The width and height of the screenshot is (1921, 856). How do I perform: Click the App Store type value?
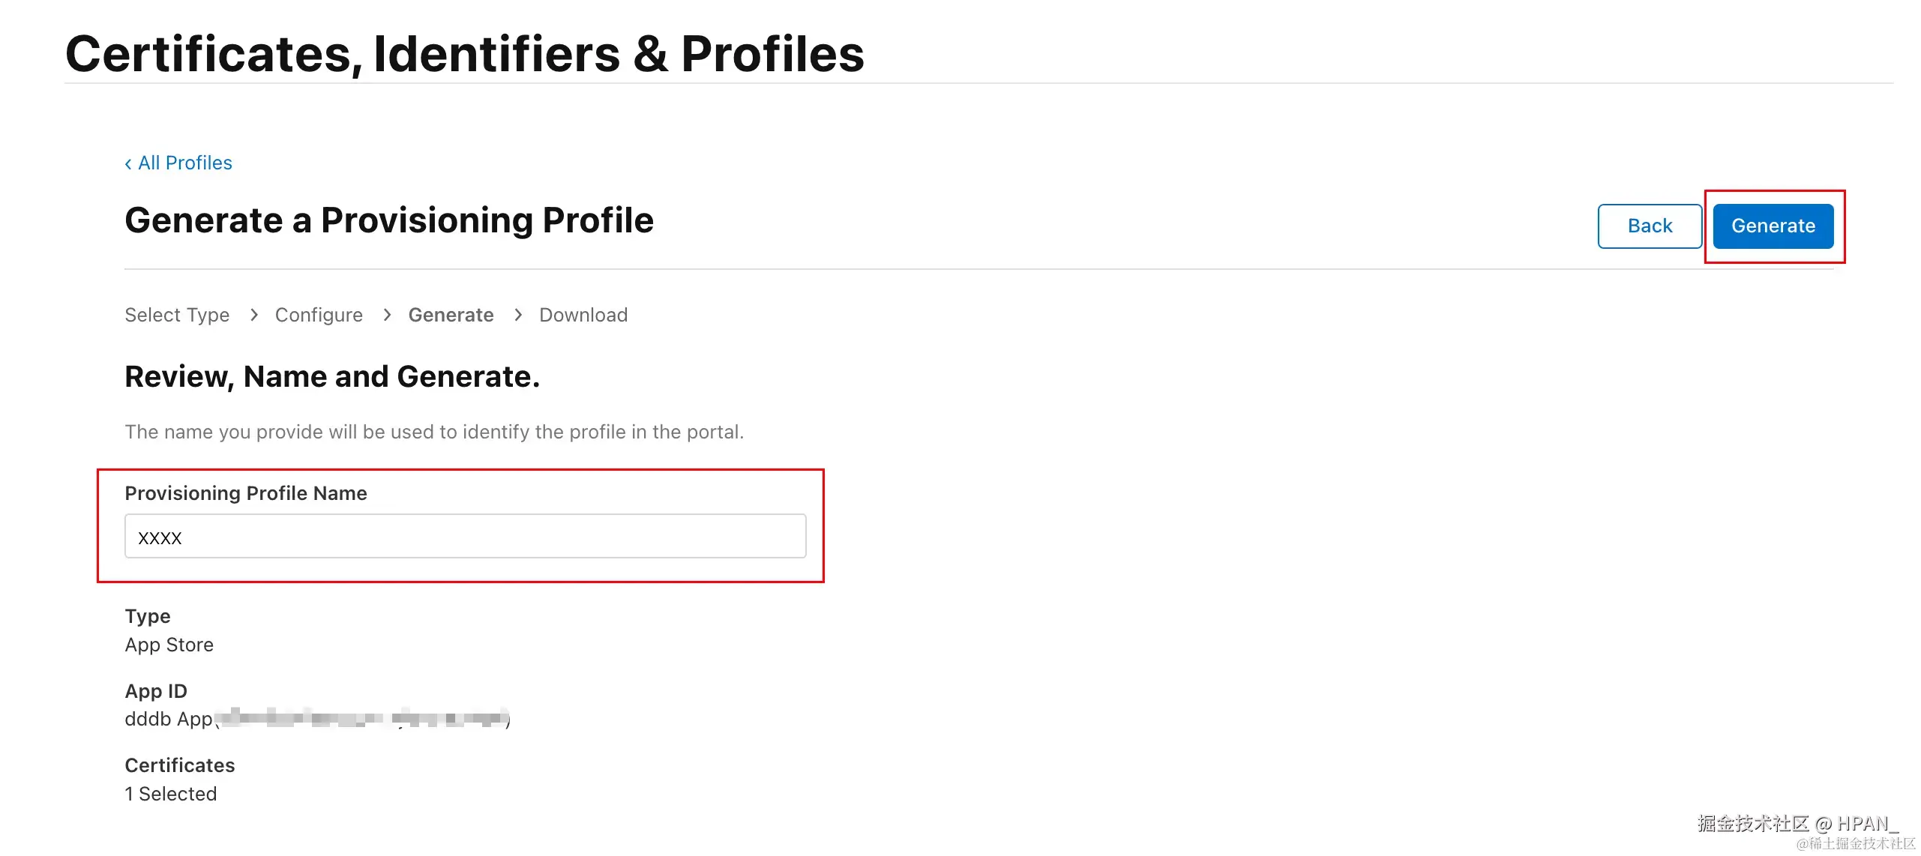(x=169, y=645)
